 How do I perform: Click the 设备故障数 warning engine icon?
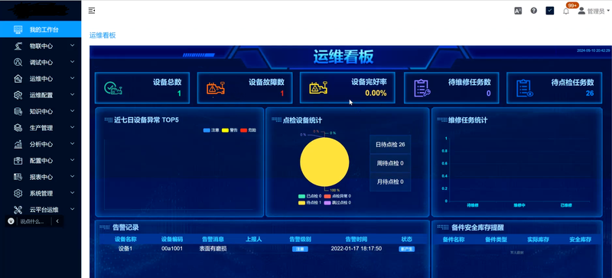point(216,88)
